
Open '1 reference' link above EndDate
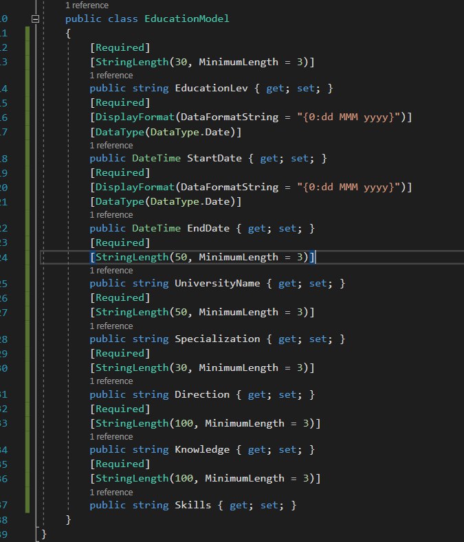pyautogui.click(x=111, y=214)
